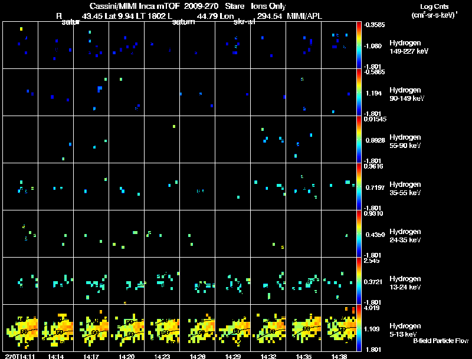472x359 pixels.
Task: Click the '14:35' time label
Action: pyautogui.click(x=304, y=357)
